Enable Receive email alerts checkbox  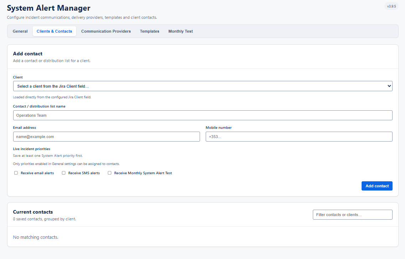click(x=16, y=173)
